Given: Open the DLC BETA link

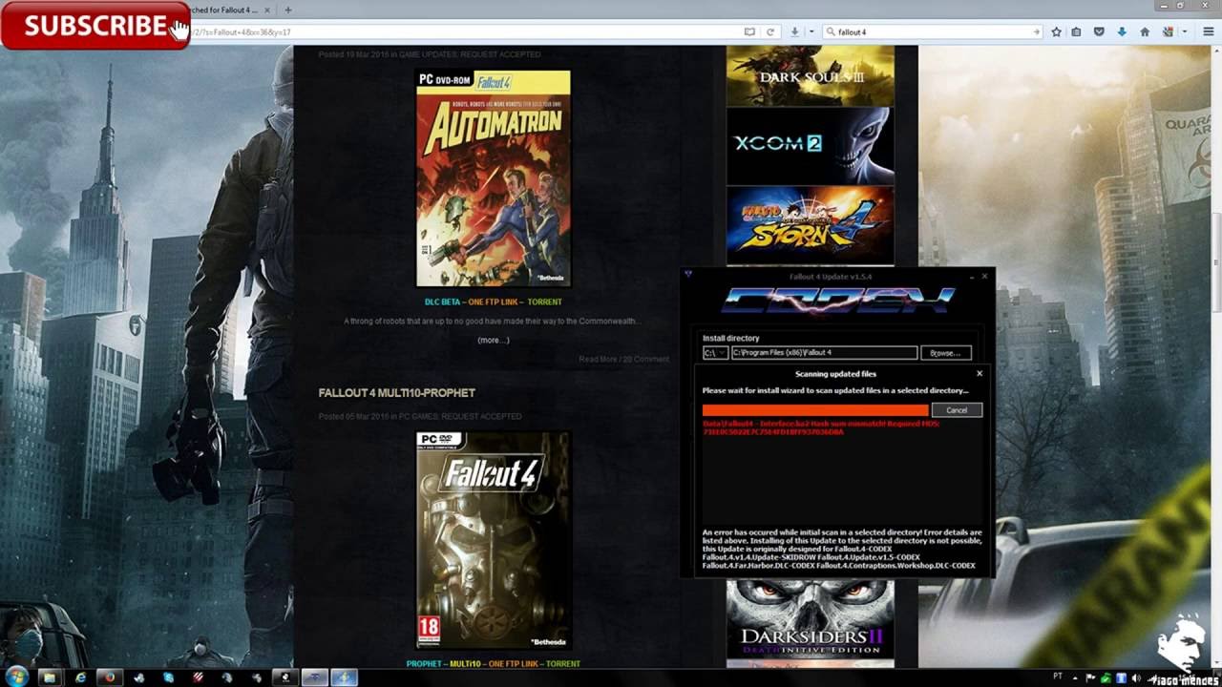Looking at the screenshot, I should pos(442,302).
